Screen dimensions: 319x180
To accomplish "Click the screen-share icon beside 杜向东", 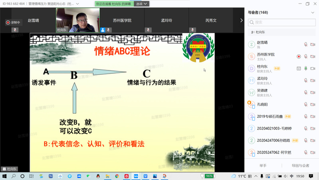I will click(298, 68).
